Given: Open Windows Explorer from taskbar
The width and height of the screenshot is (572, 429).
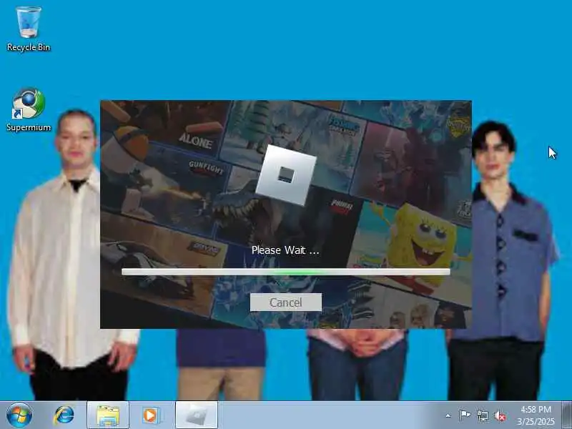Looking at the screenshot, I should pyautogui.click(x=108, y=415).
